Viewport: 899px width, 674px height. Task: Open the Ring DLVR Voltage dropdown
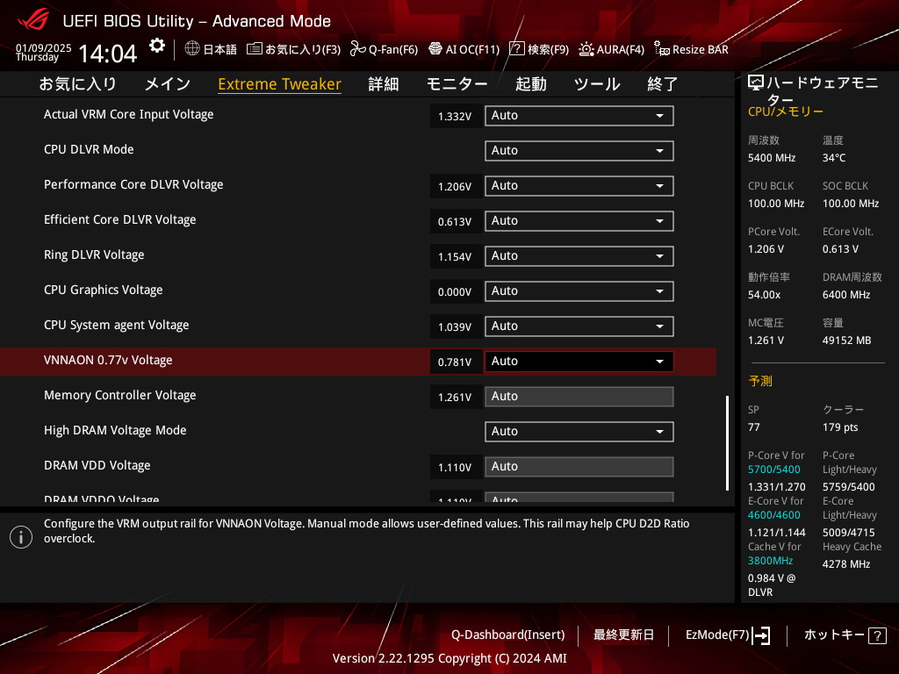(579, 256)
